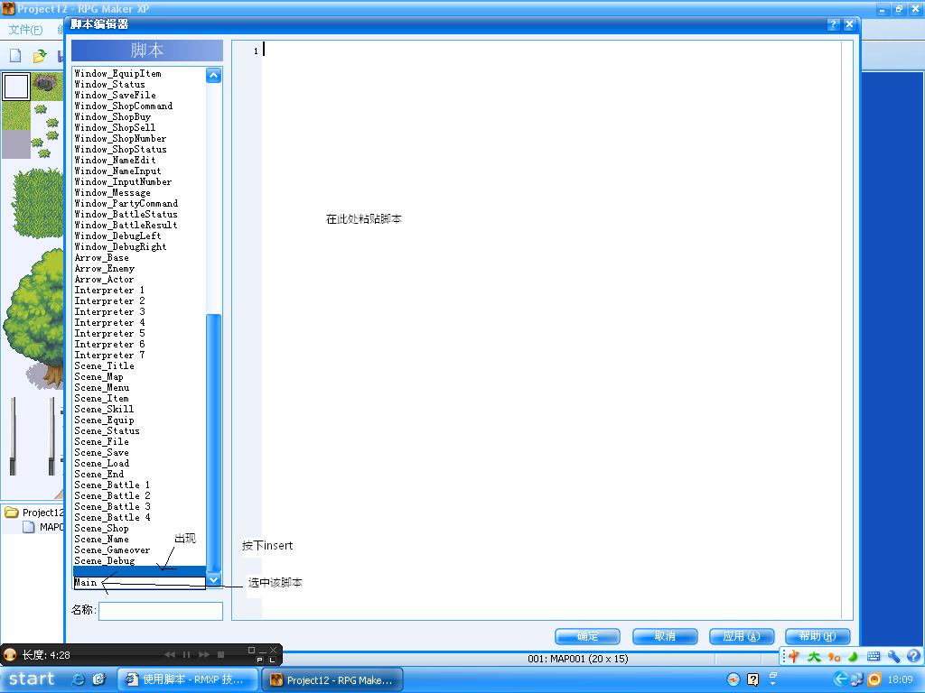Click script list scrollbar down arrow

point(213,580)
